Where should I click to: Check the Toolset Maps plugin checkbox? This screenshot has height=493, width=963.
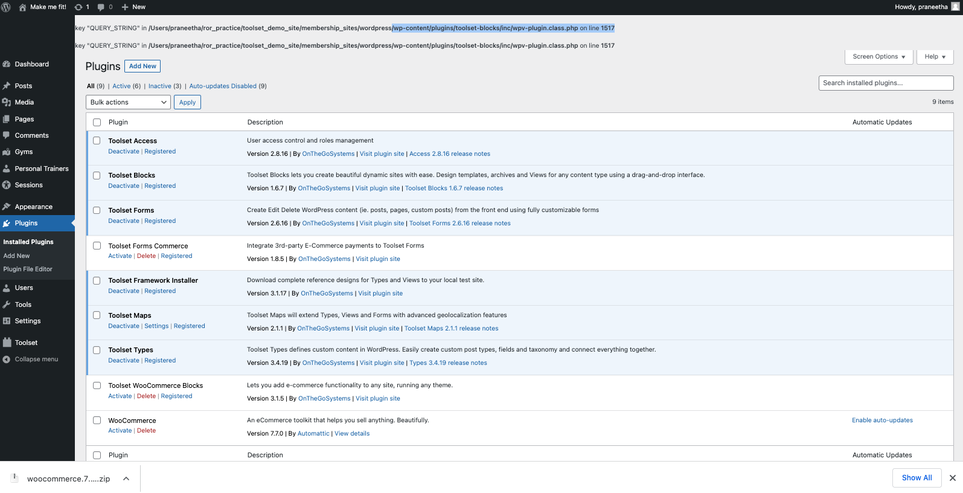click(97, 315)
